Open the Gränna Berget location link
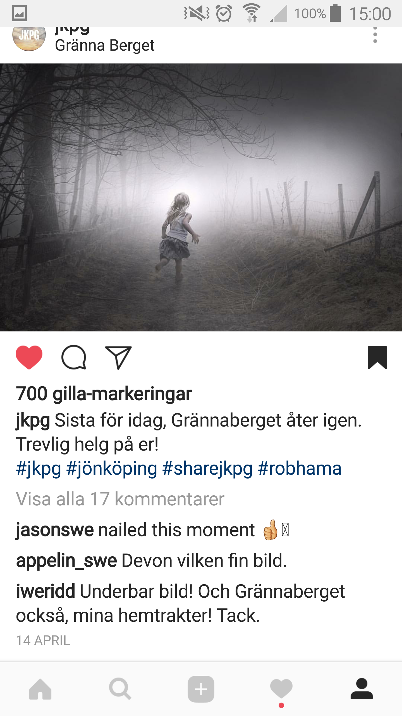 click(x=105, y=46)
